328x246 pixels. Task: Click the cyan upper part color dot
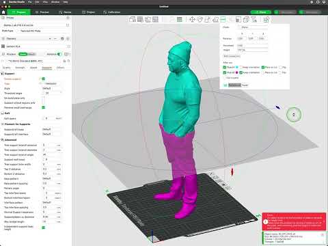click(237, 67)
